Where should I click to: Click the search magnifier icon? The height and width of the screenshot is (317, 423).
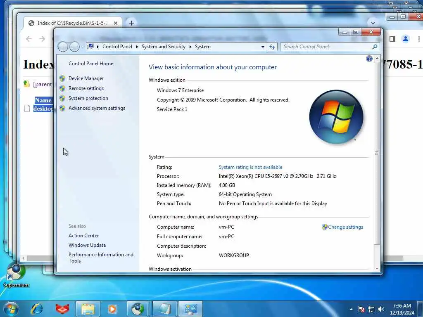(x=375, y=47)
